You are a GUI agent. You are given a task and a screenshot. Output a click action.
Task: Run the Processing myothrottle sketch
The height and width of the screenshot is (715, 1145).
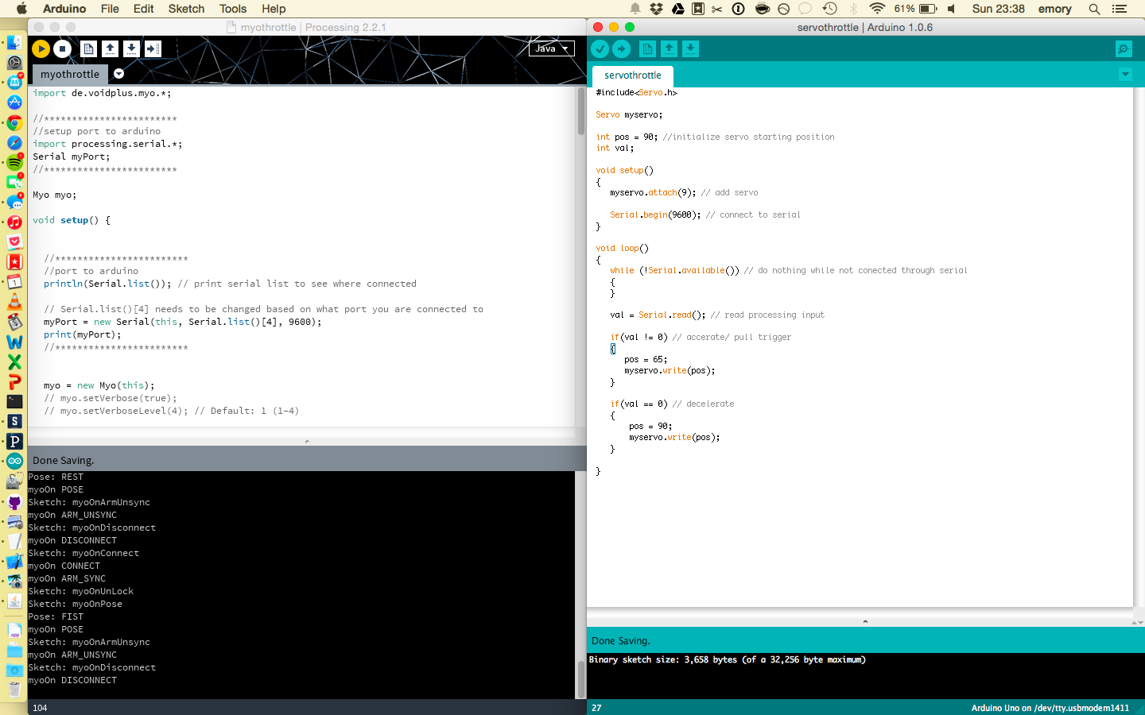click(x=41, y=48)
